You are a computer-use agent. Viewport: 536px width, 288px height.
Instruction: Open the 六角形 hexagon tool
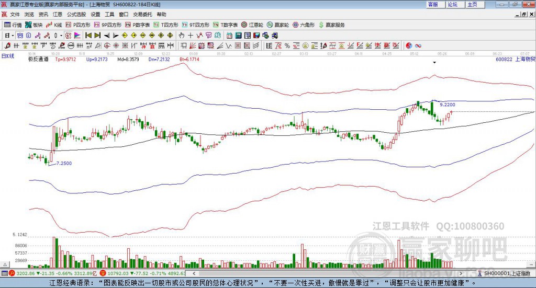pyautogui.click(x=304, y=25)
